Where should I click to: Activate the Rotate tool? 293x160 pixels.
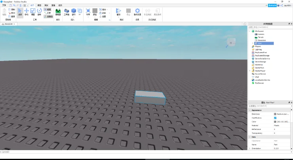pyautogui.click(x=39, y=12)
